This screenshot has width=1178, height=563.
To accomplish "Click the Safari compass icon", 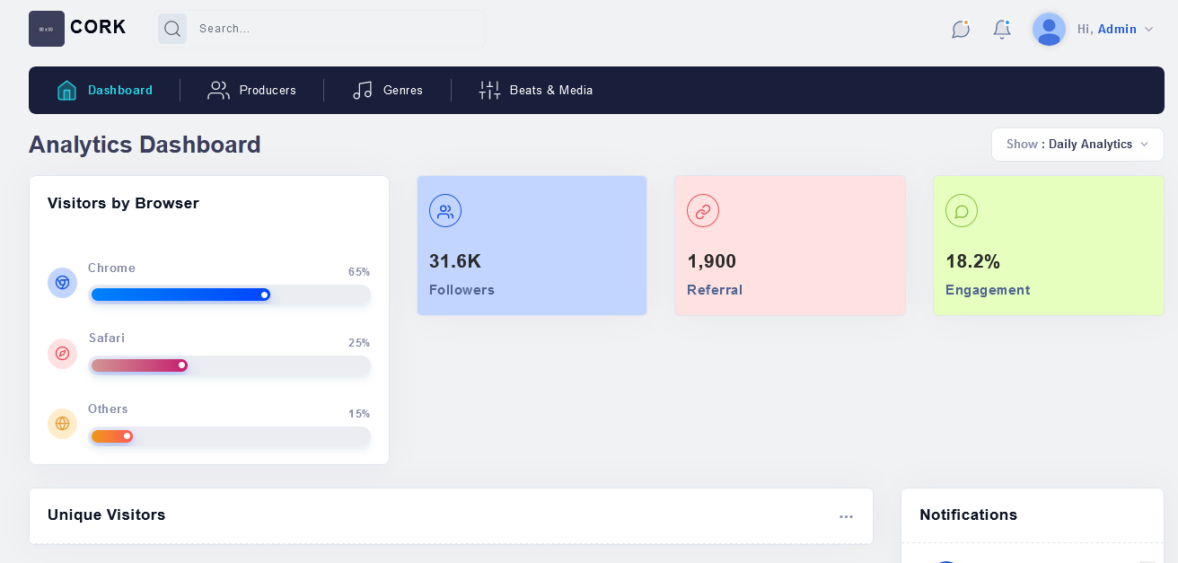I will click(62, 353).
